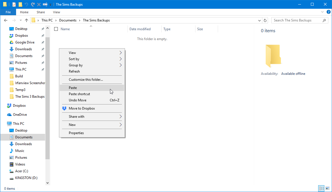
Task: Go up one level with the up arrow
Action: pos(27,20)
